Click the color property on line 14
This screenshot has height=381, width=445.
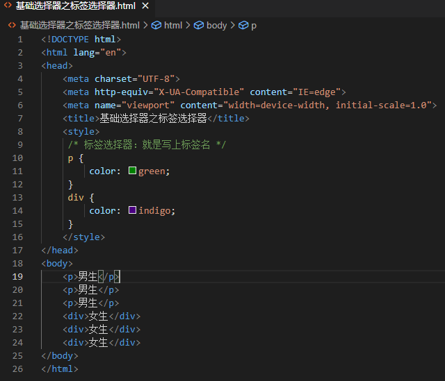(x=102, y=211)
